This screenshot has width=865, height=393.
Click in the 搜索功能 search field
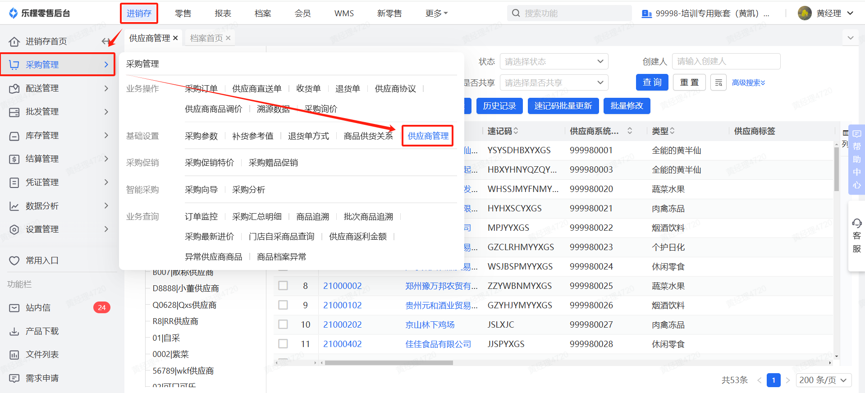[x=570, y=13]
